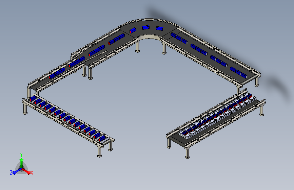Viewport: 294px width, 190px height.
Task: Click the red X axis of the orientation triad
Action: [26, 171]
